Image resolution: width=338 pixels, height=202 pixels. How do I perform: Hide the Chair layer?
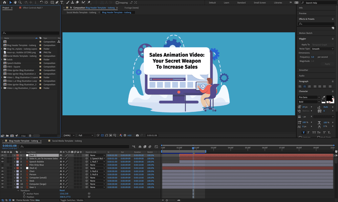point(2,171)
